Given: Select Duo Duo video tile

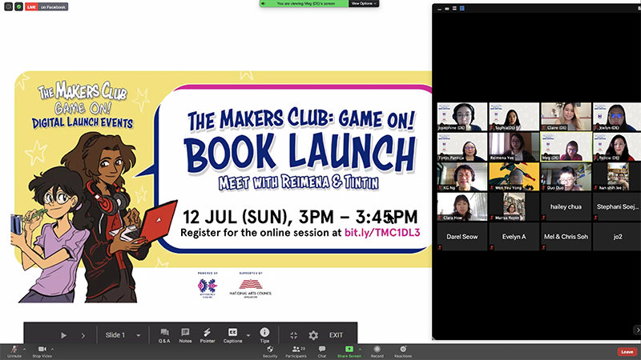Looking at the screenshot, I should 566,177.
